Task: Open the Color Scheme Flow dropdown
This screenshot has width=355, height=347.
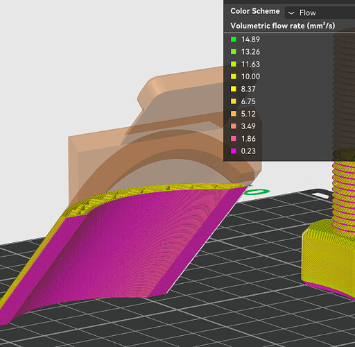Action: coord(320,12)
